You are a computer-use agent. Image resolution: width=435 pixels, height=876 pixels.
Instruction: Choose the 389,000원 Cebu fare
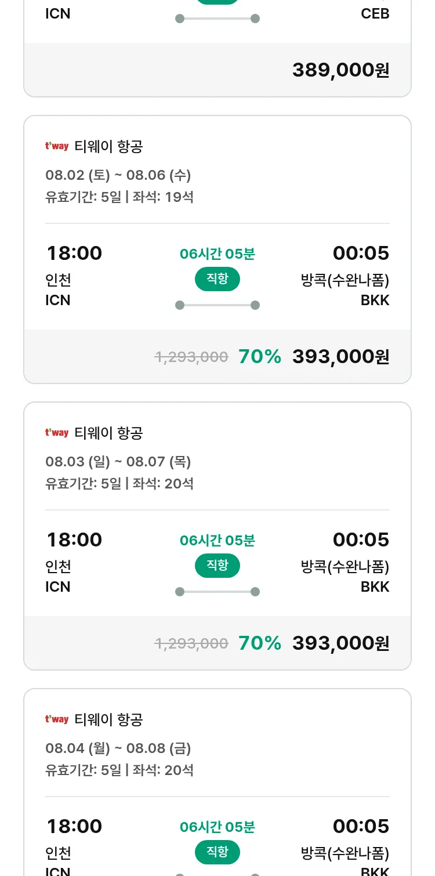click(341, 70)
